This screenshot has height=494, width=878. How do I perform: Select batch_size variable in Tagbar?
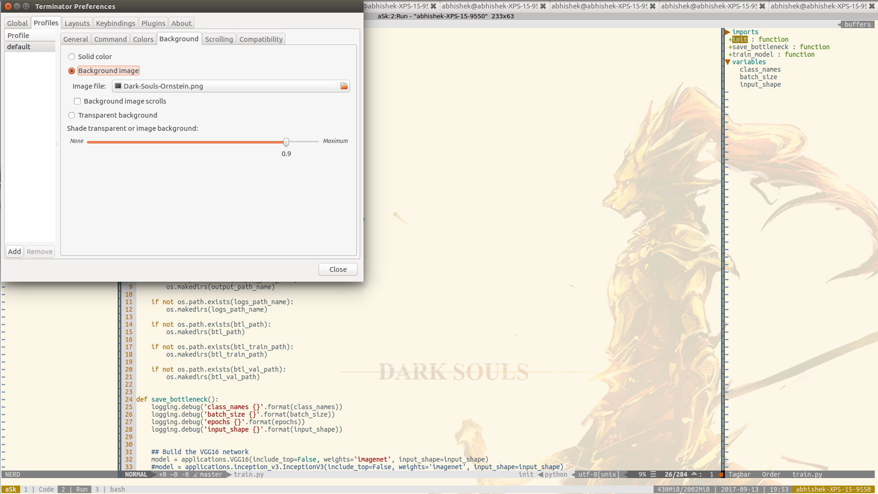tap(758, 77)
